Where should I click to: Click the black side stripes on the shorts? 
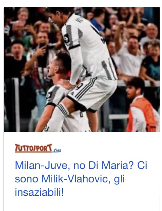tap(86, 87)
